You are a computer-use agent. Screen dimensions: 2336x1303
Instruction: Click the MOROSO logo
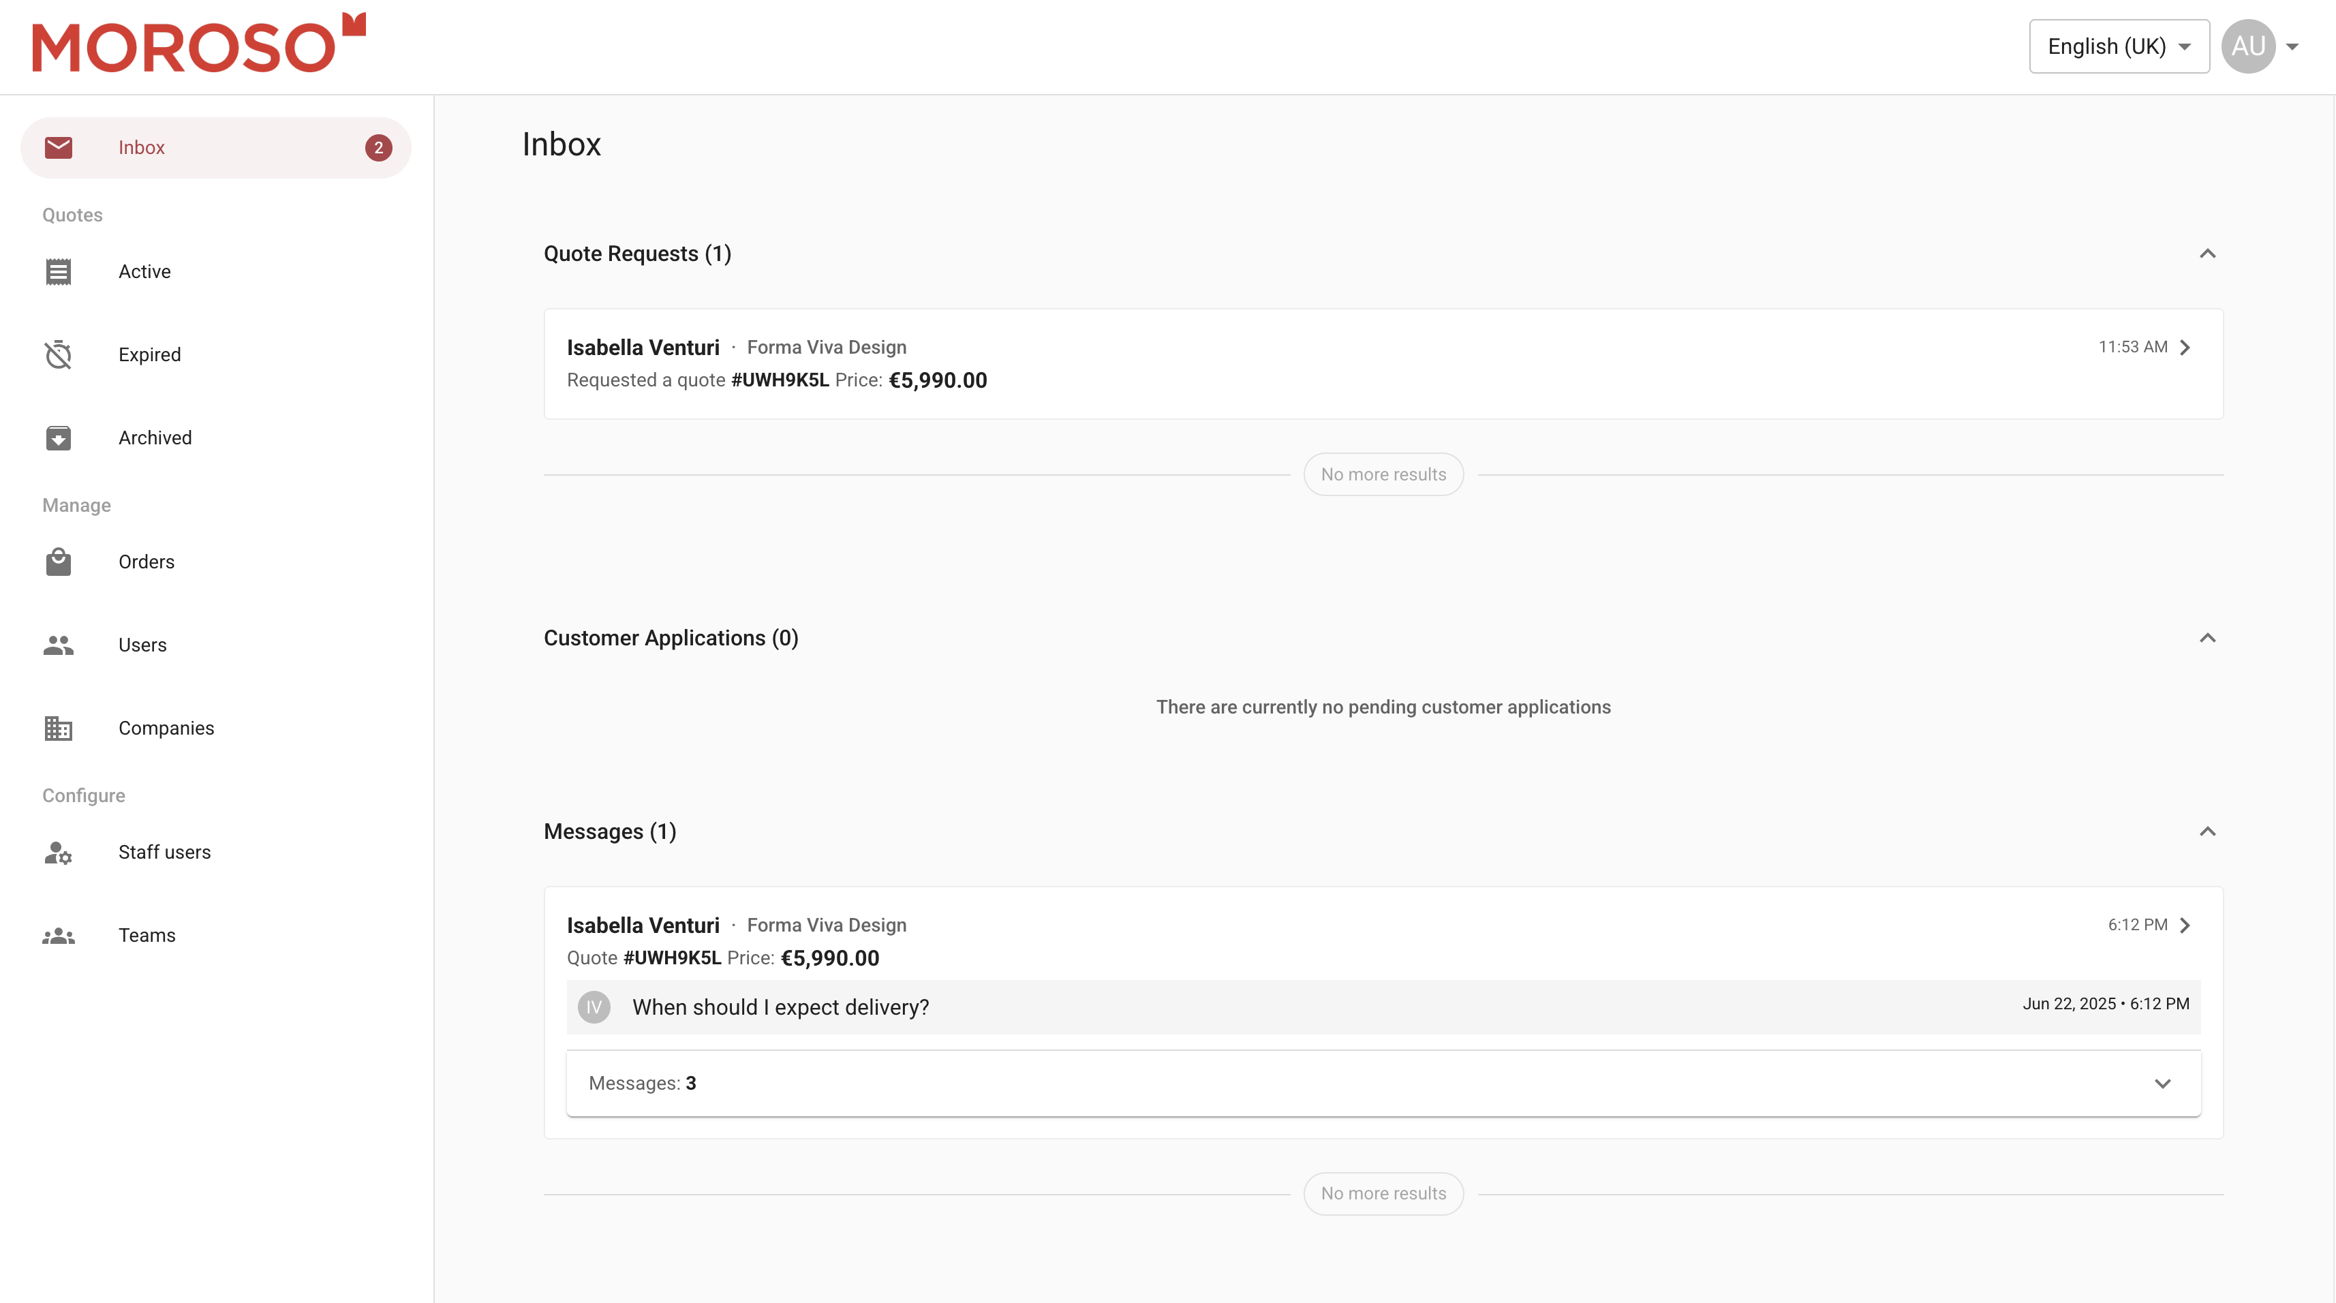pyautogui.click(x=198, y=44)
